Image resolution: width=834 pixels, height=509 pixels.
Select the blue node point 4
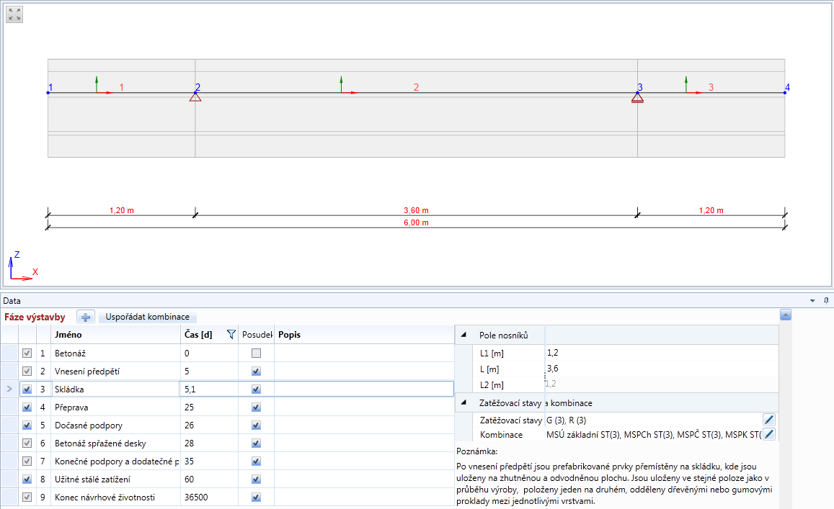click(x=785, y=92)
